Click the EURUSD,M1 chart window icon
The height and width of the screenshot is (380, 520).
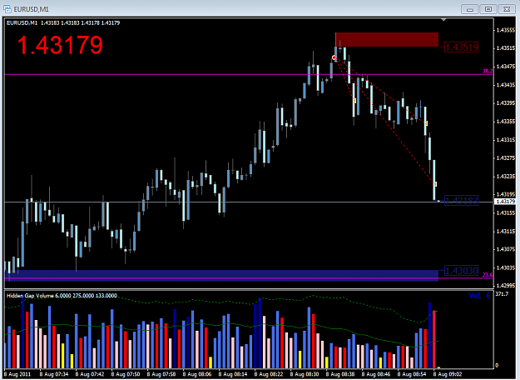7,9
